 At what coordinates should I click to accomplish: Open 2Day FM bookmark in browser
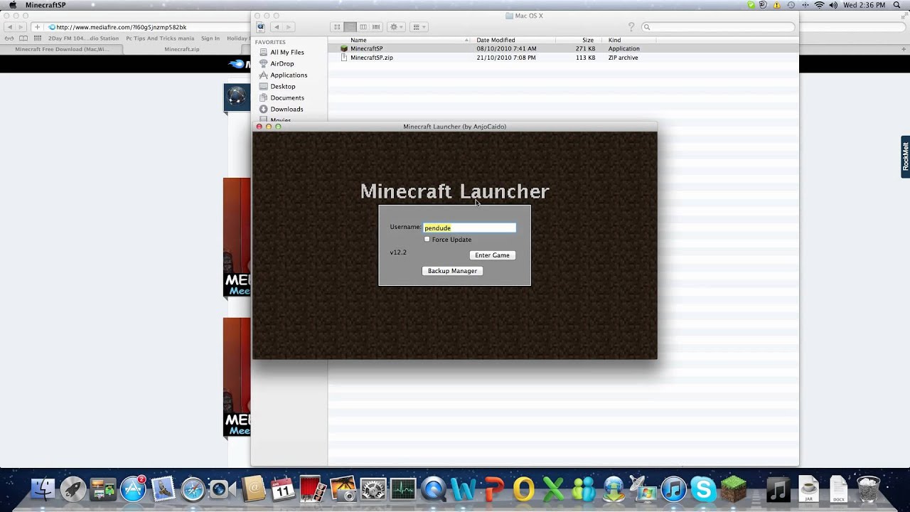tap(83, 38)
